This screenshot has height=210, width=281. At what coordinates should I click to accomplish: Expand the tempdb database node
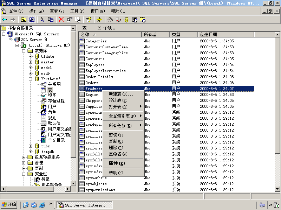pos(30,152)
